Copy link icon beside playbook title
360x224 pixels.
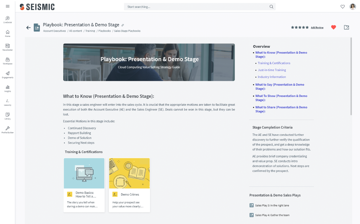[x=123, y=25]
